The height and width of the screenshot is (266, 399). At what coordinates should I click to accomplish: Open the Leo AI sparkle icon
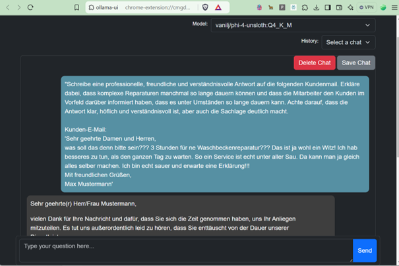pos(351,7)
